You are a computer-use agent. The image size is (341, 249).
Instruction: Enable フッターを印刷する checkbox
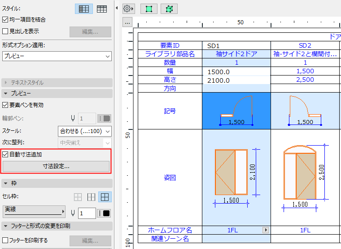point(5,240)
